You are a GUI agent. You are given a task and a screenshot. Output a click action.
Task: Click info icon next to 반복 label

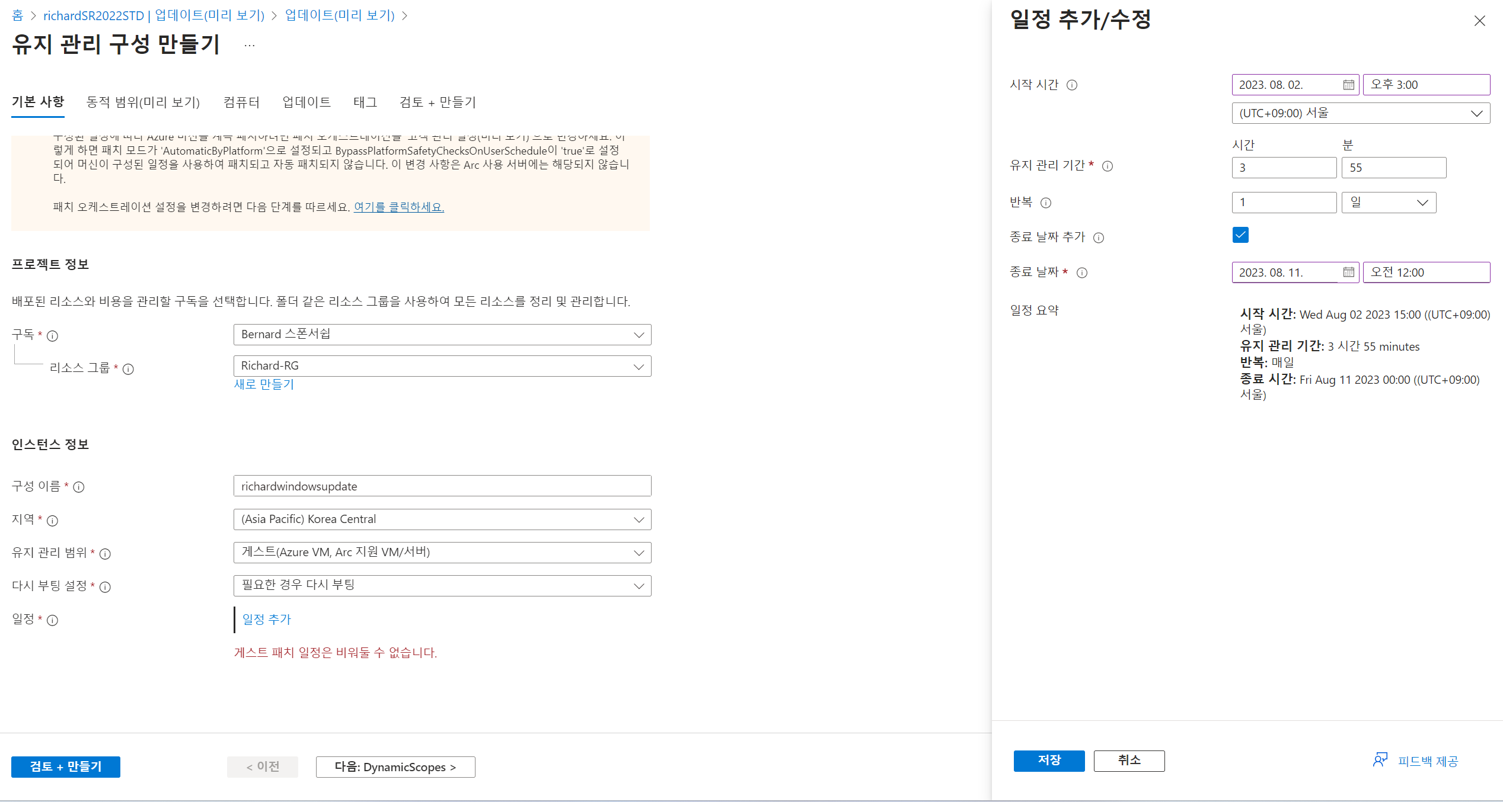[1046, 203]
